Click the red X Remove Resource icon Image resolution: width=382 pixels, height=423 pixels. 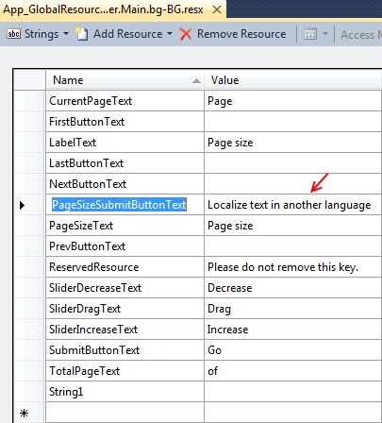pos(186,34)
